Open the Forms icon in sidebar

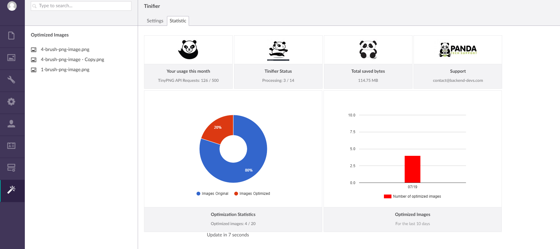point(11,168)
